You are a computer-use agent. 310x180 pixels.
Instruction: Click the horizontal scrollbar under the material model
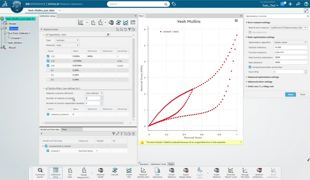[x=84, y=123]
